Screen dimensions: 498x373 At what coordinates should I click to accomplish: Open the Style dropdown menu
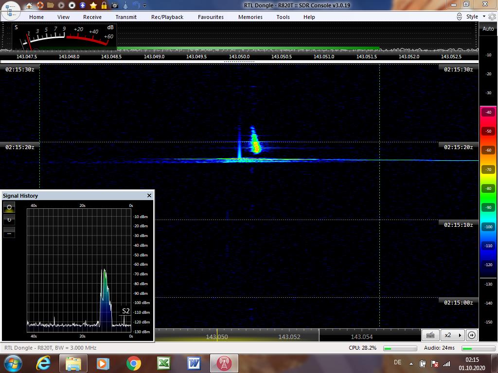tap(476, 17)
